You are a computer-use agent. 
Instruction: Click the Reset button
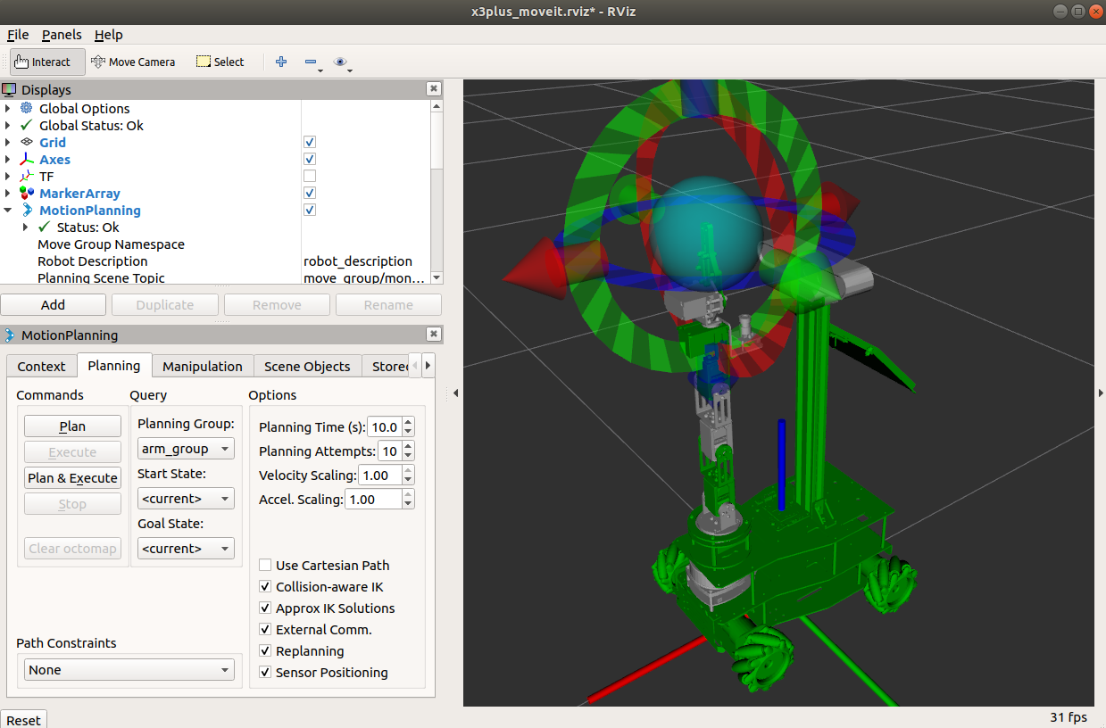(x=23, y=720)
